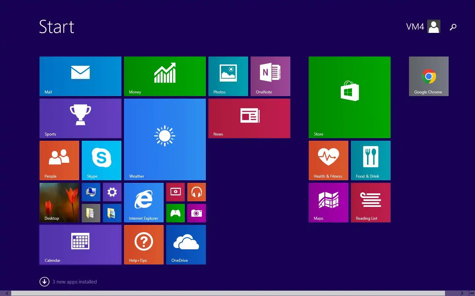Launch the People tile

pyautogui.click(x=59, y=160)
